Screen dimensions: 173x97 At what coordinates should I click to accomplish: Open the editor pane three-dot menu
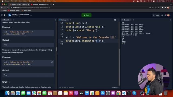[x=118, y=20]
